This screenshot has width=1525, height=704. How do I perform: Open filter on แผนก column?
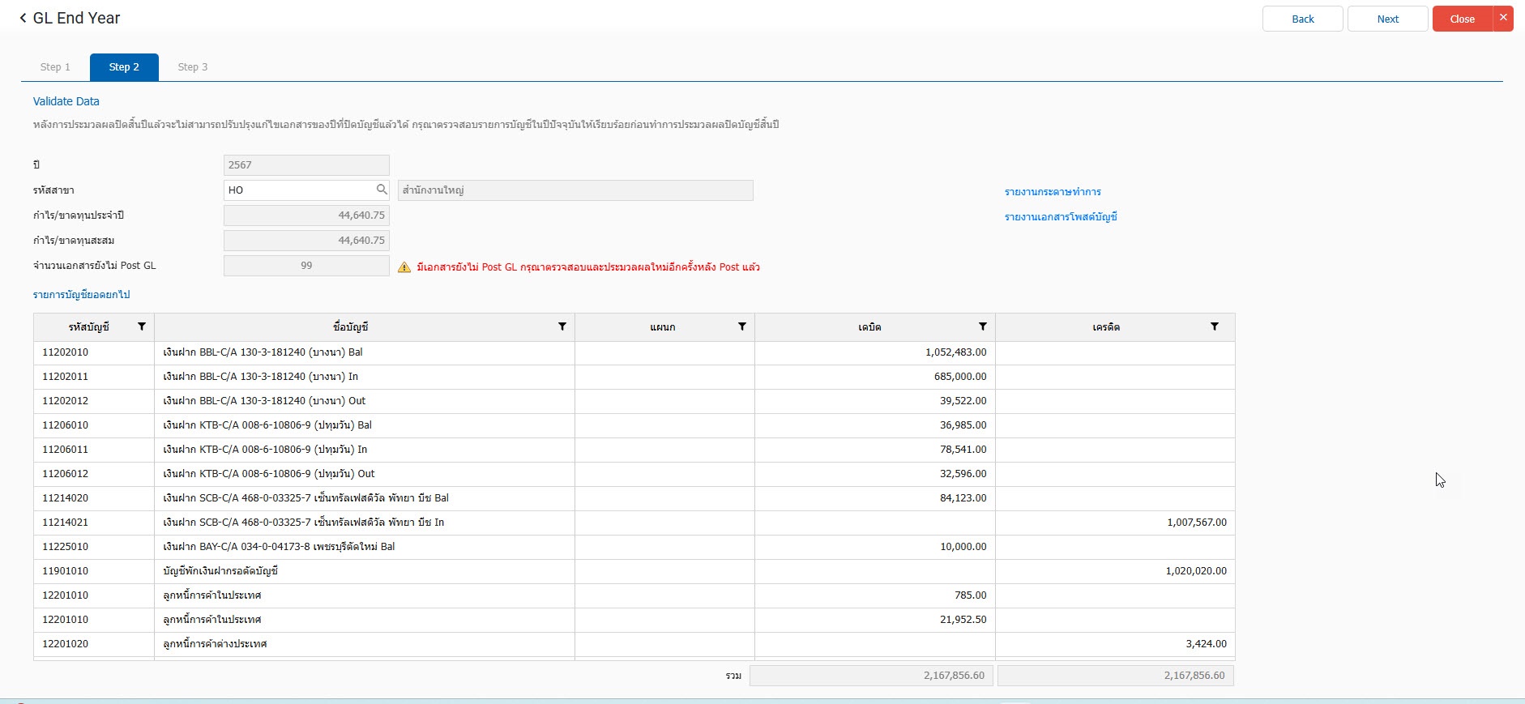point(741,326)
